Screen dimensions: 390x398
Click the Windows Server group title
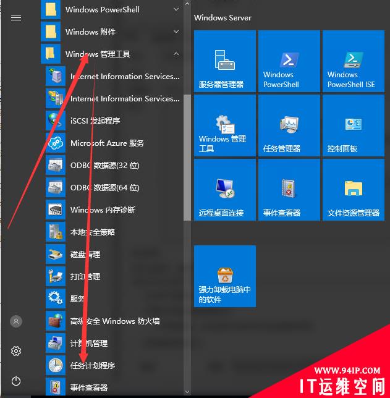point(223,17)
